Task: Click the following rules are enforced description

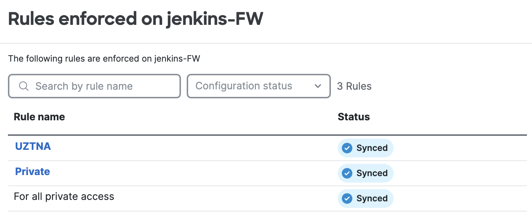Action: 104,58
